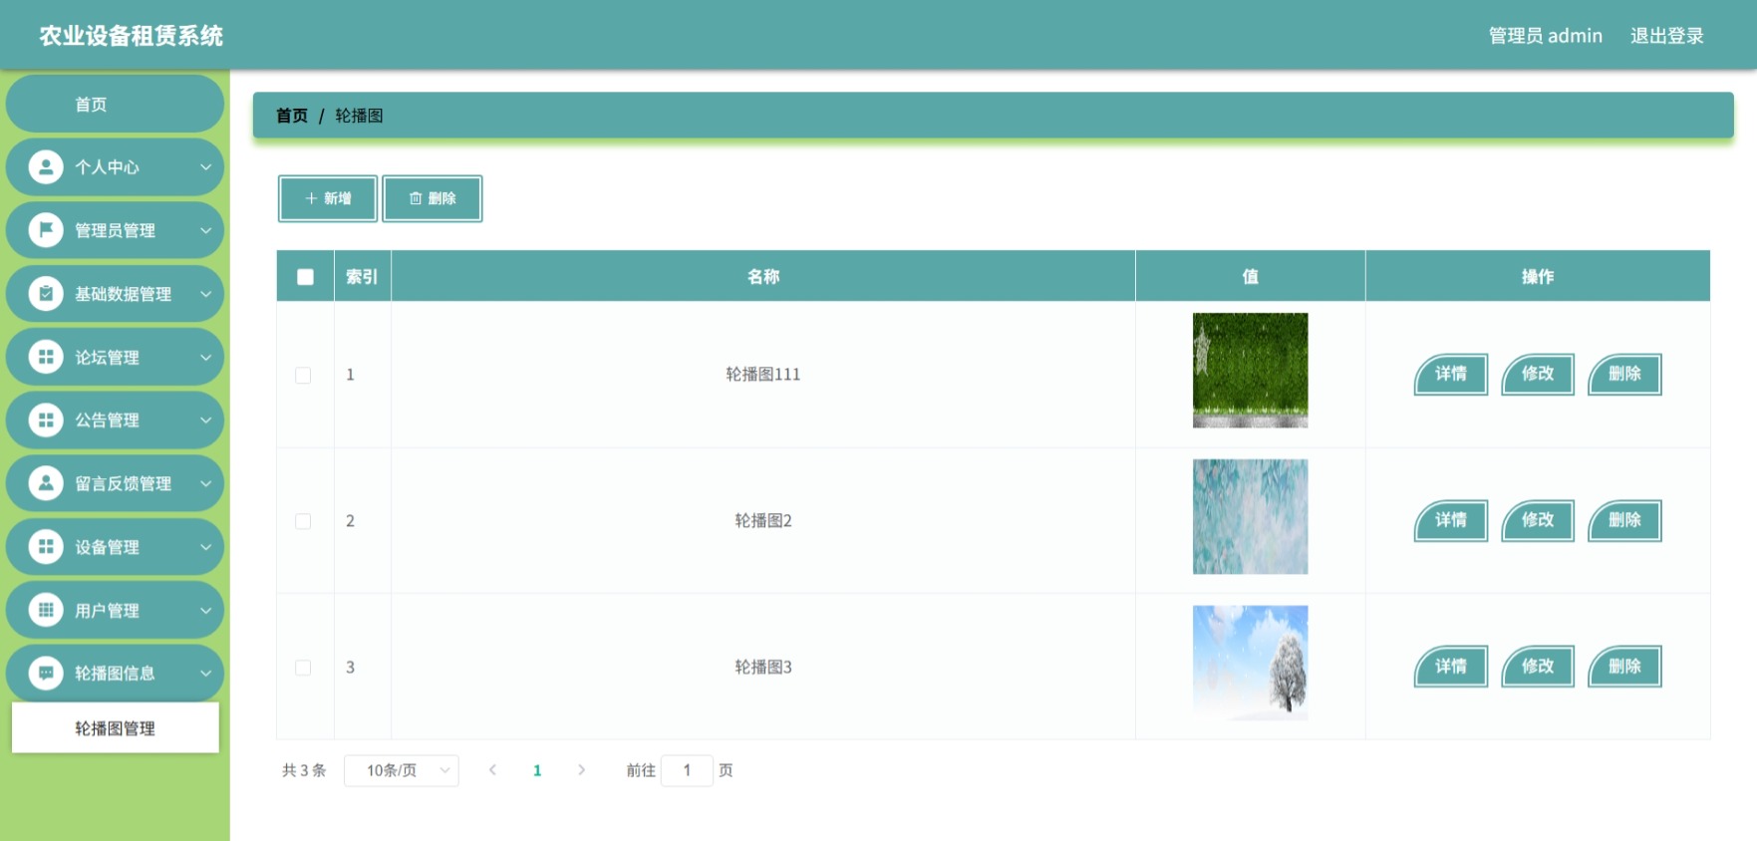This screenshot has height=841, width=1757.
Task: Open 论坛管理 sidebar menu label
Action: [x=107, y=357]
